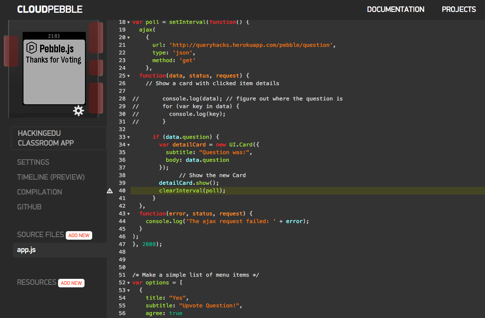Viewport: 485px width, 318px height.
Task: Add new resource
Action: point(71,283)
